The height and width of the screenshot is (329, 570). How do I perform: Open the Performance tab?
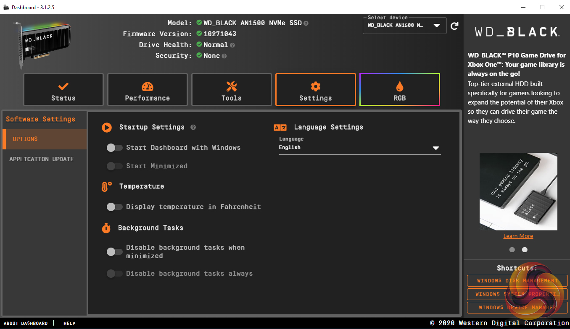[x=148, y=90]
